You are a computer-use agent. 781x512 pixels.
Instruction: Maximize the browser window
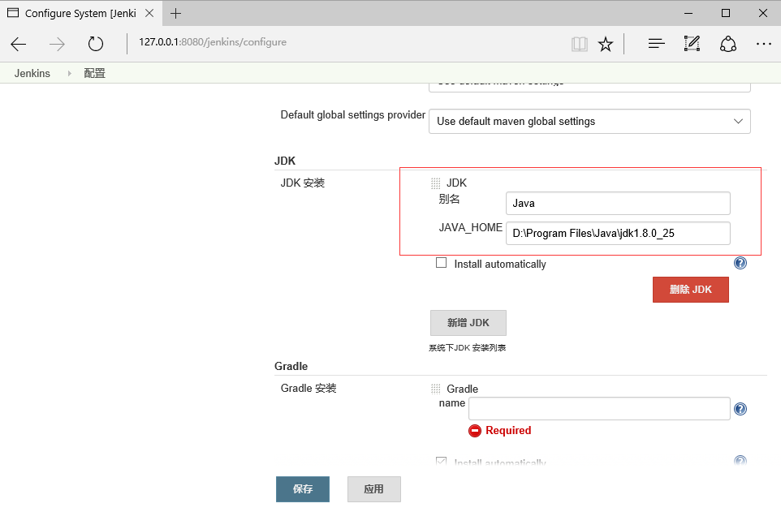click(x=726, y=14)
